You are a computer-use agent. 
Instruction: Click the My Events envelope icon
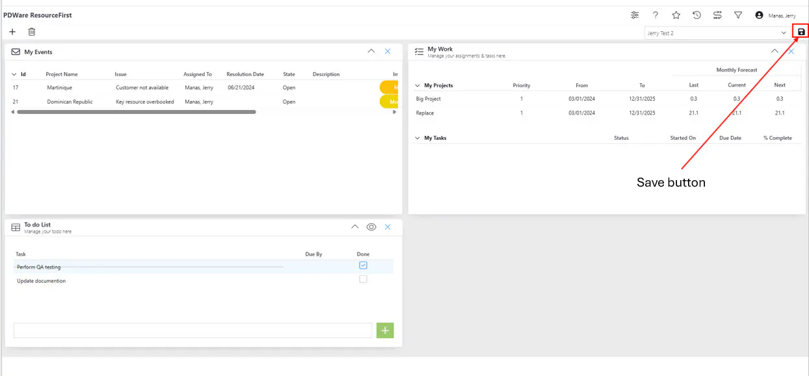click(x=16, y=51)
